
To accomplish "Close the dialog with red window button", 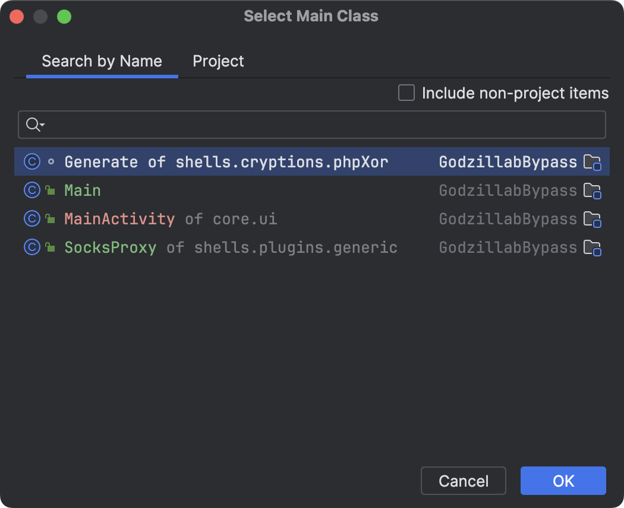I will (x=17, y=17).
